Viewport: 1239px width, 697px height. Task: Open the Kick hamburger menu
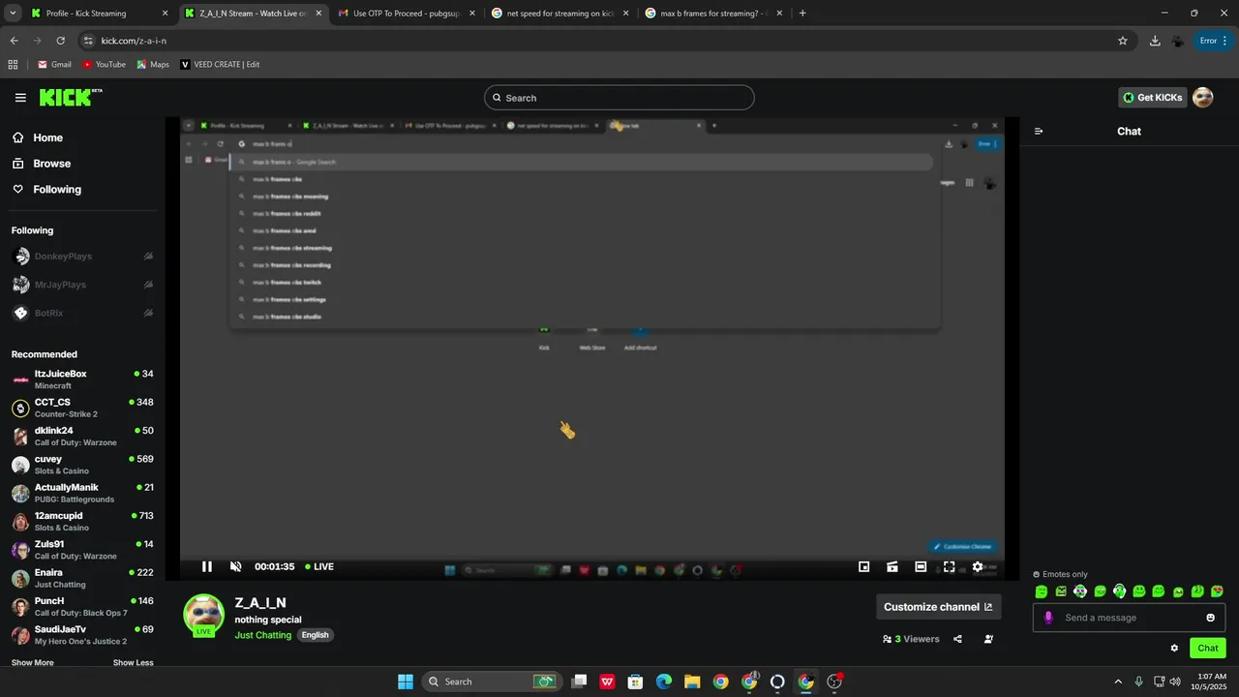[x=20, y=98]
